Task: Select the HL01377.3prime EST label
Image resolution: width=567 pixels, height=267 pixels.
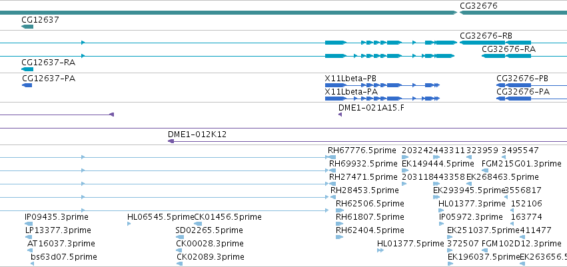Action: pos(472,203)
